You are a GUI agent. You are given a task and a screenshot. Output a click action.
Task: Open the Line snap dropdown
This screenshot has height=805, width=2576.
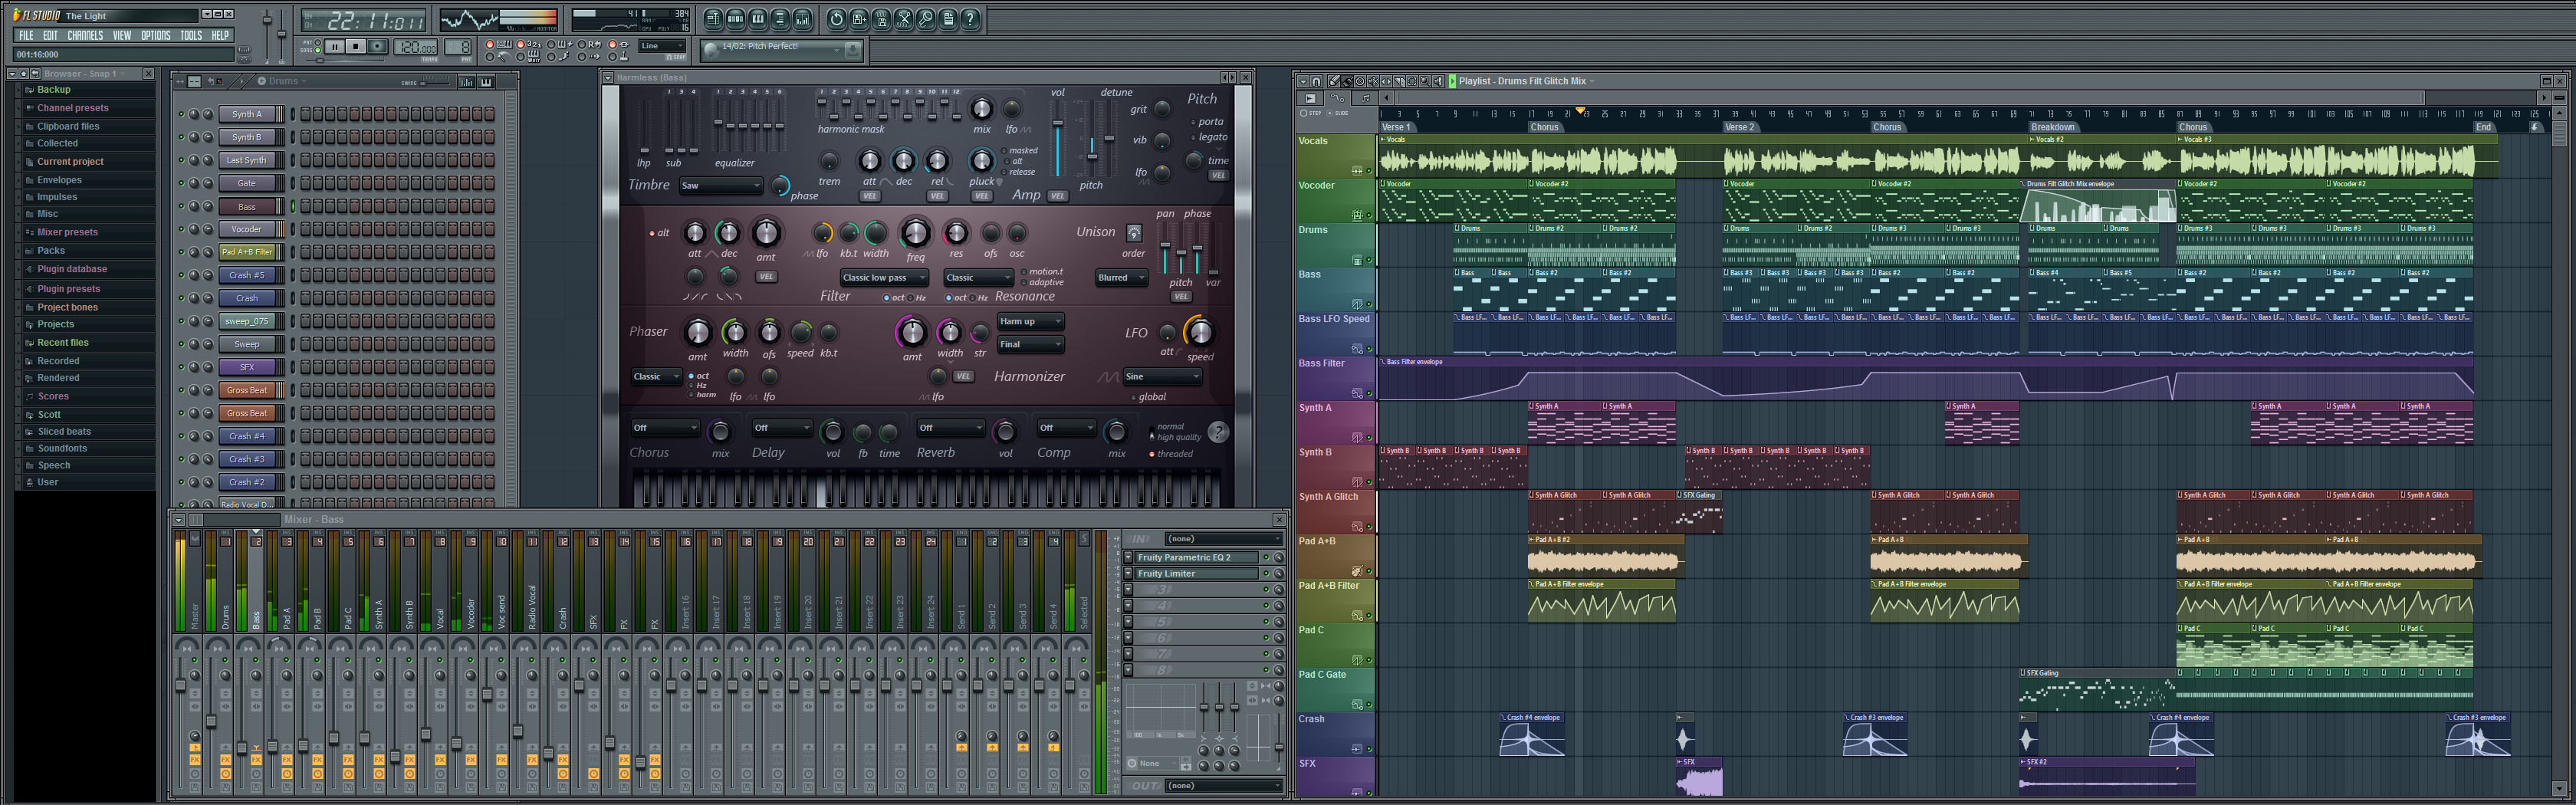coord(661,46)
